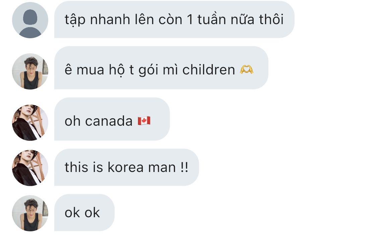Click the heart hands emoji

246,70
